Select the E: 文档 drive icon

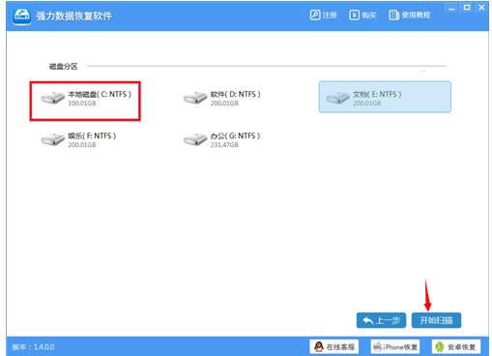[337, 98]
